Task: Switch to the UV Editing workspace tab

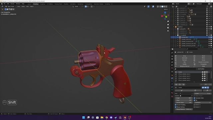Action: [50, 4]
